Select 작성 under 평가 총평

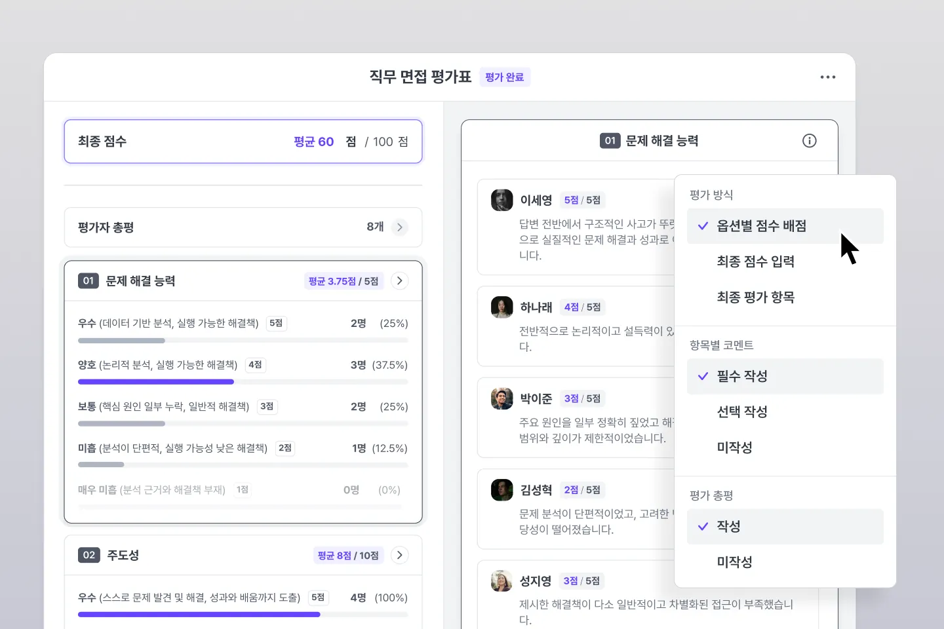click(x=785, y=526)
